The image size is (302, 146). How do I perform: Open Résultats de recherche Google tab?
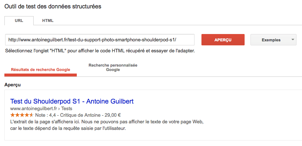(x=41, y=70)
